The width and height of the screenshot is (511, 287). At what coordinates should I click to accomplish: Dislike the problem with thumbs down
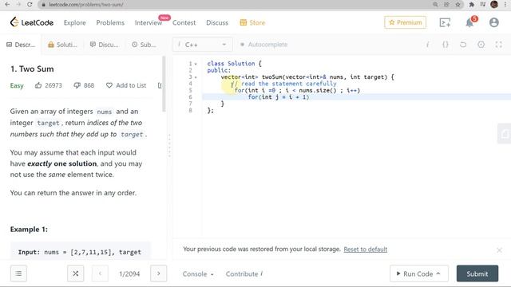tap(77, 85)
